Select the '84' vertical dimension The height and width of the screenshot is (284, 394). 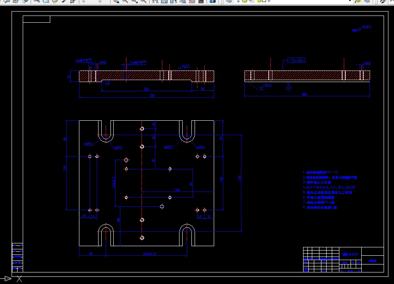[191, 184]
